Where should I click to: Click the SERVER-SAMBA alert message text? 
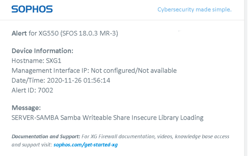(107, 118)
